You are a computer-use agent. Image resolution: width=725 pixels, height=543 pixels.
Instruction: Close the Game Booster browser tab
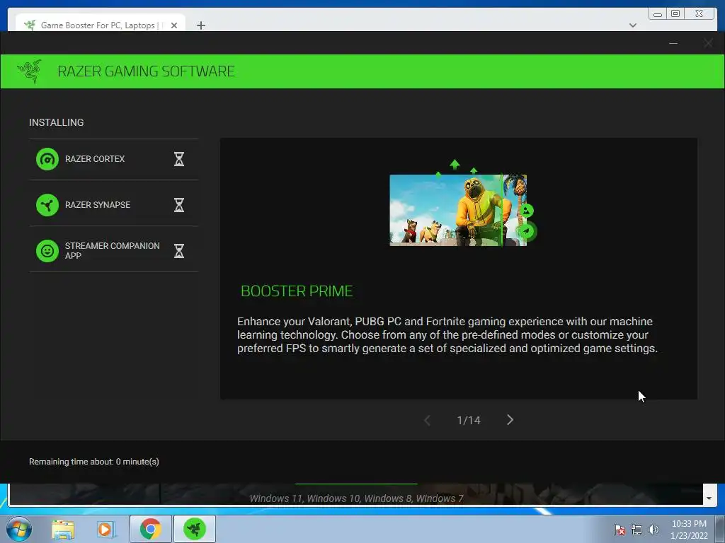[x=174, y=25]
